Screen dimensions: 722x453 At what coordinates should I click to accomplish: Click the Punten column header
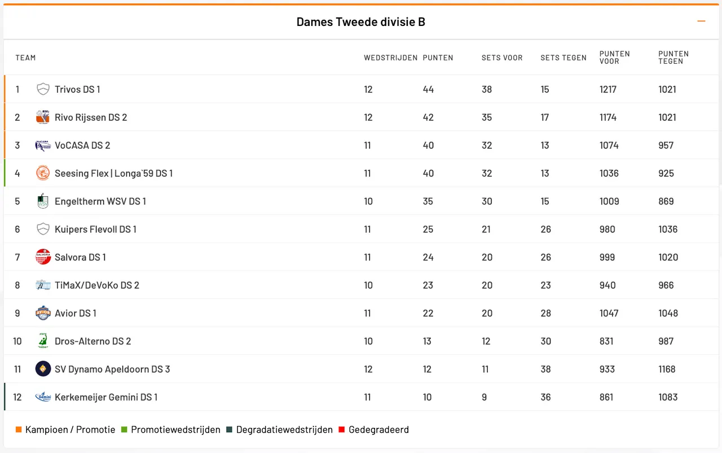click(438, 58)
